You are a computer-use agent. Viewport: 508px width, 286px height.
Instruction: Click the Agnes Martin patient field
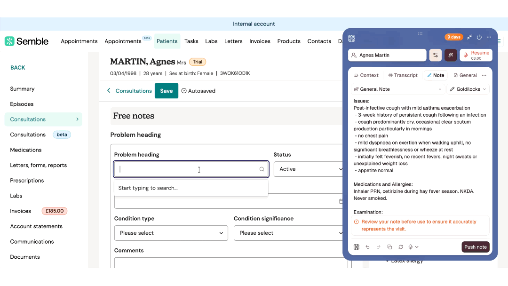387,55
